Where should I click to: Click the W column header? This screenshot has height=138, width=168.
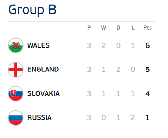tap(104, 28)
